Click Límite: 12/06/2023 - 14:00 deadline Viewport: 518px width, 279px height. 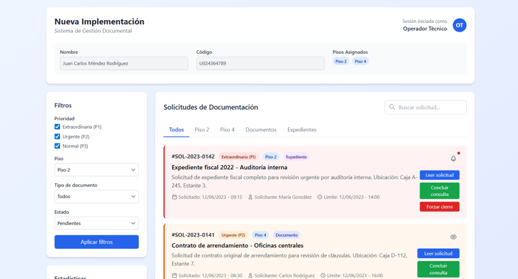click(348, 197)
